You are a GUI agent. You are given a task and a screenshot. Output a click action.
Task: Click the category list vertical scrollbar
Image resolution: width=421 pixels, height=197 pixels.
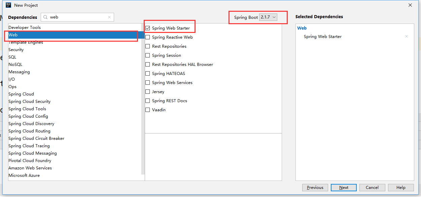coord(143,99)
